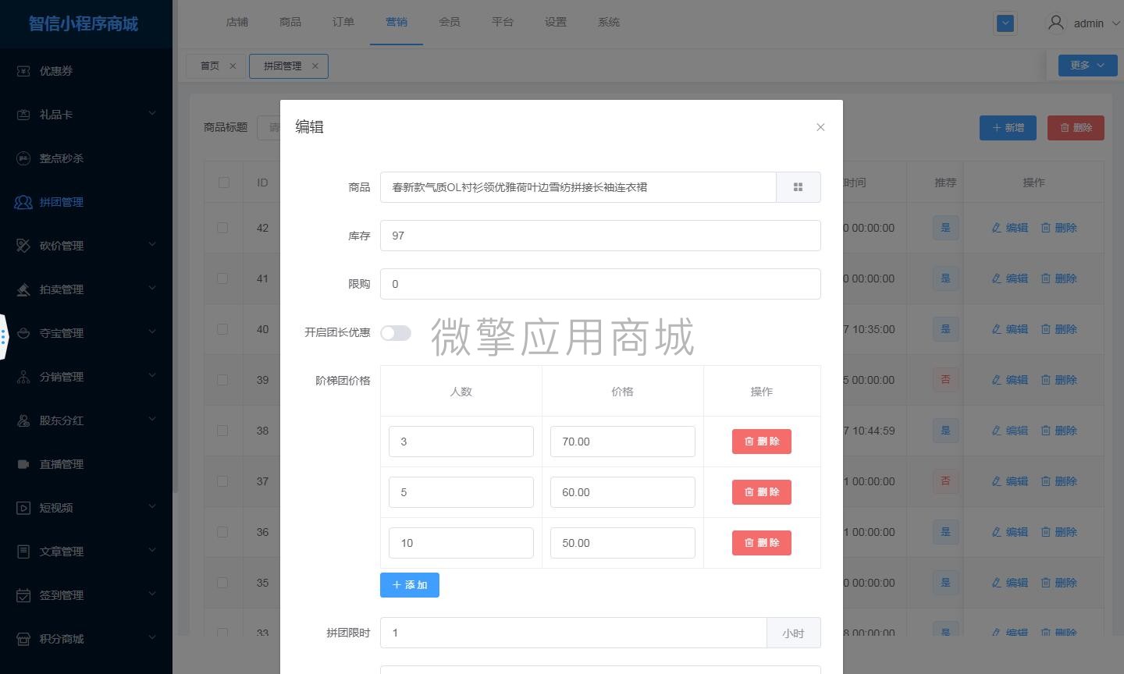The height and width of the screenshot is (674, 1124).
Task: Select the 夺宝管理 treasure icon
Action: (23, 333)
